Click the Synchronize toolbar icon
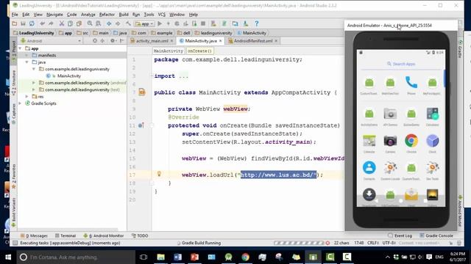 32,23
